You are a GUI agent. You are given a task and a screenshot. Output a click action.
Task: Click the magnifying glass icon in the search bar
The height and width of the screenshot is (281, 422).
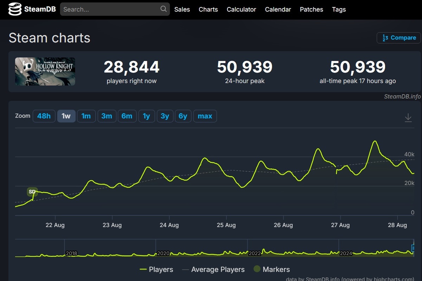(162, 9)
